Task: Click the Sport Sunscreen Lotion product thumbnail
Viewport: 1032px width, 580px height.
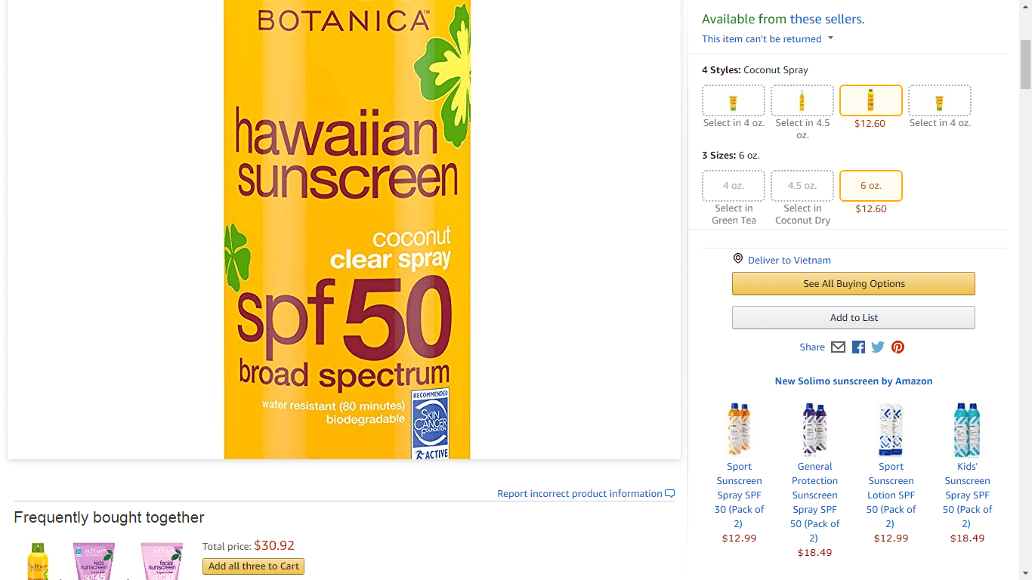Action: (891, 429)
